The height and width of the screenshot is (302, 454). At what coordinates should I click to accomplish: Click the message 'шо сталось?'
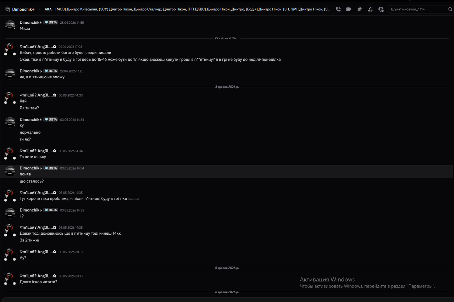[x=32, y=181]
